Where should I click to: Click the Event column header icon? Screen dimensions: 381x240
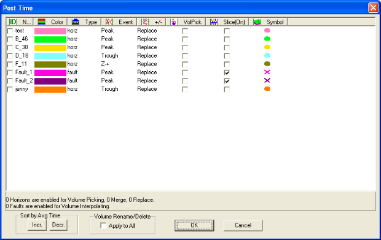(109, 22)
